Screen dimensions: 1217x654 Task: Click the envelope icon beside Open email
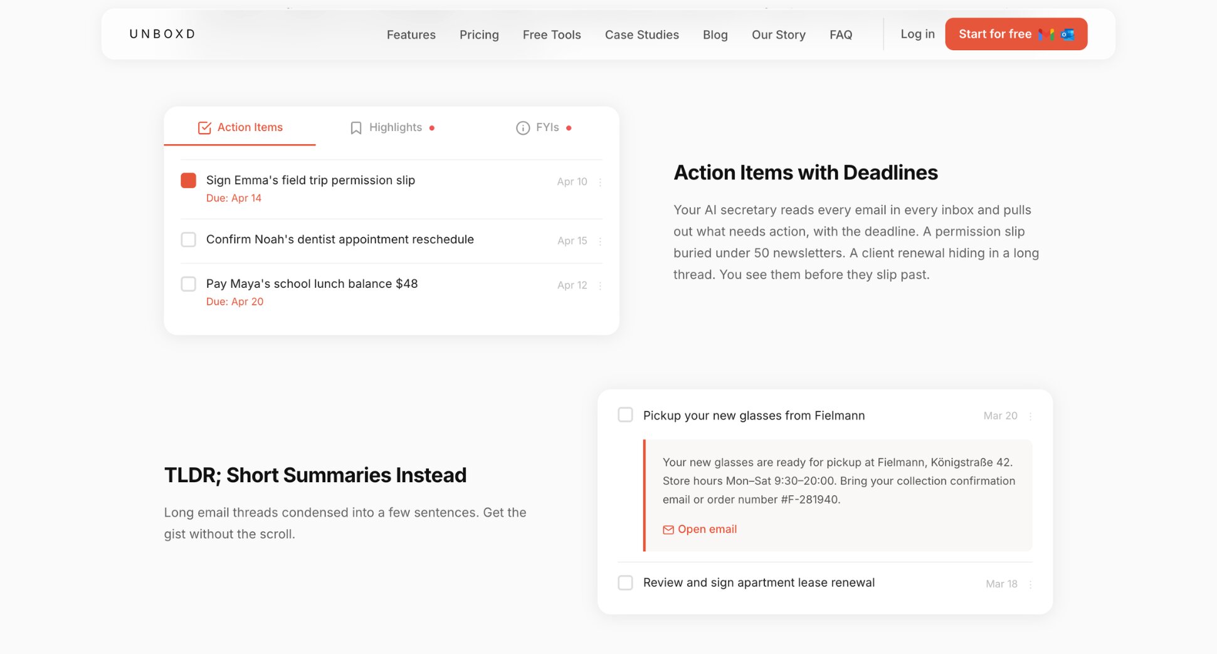[668, 530]
